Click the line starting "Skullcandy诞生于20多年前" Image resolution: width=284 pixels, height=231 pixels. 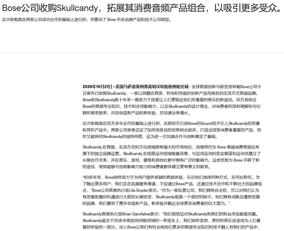pos(172,220)
